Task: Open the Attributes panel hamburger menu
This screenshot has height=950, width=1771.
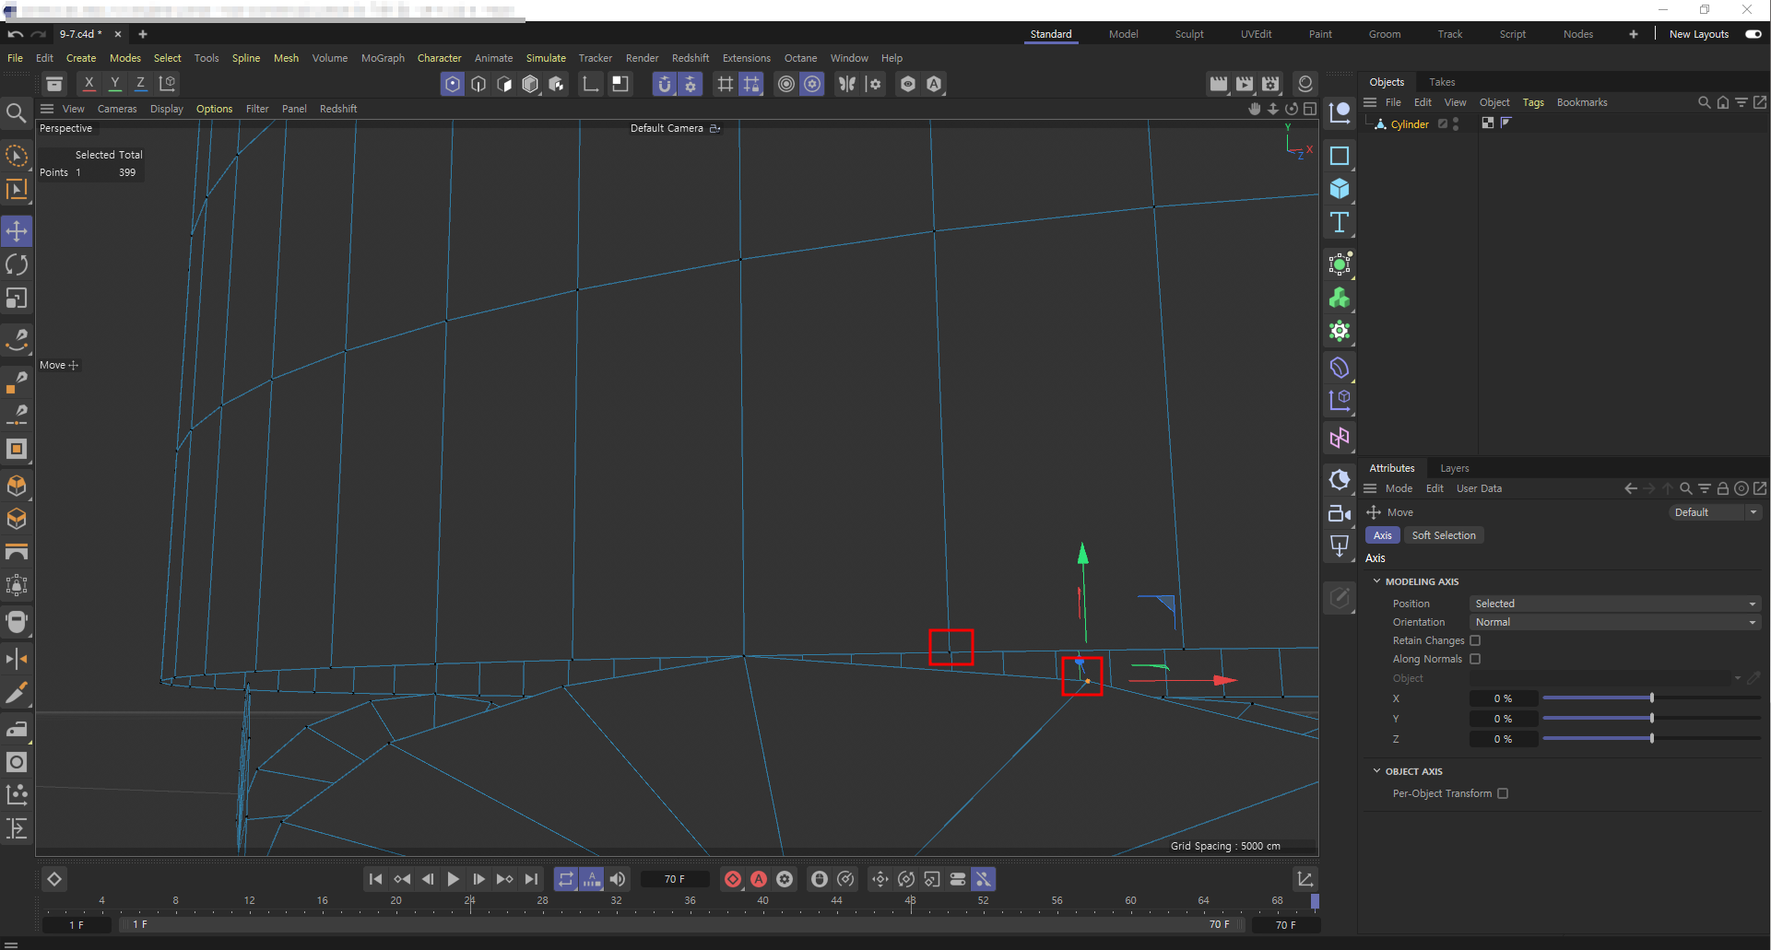Action: [x=1370, y=489]
